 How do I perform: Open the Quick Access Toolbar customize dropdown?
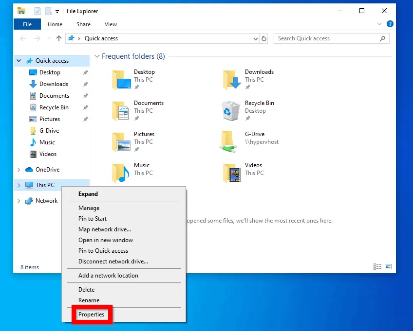(56, 11)
